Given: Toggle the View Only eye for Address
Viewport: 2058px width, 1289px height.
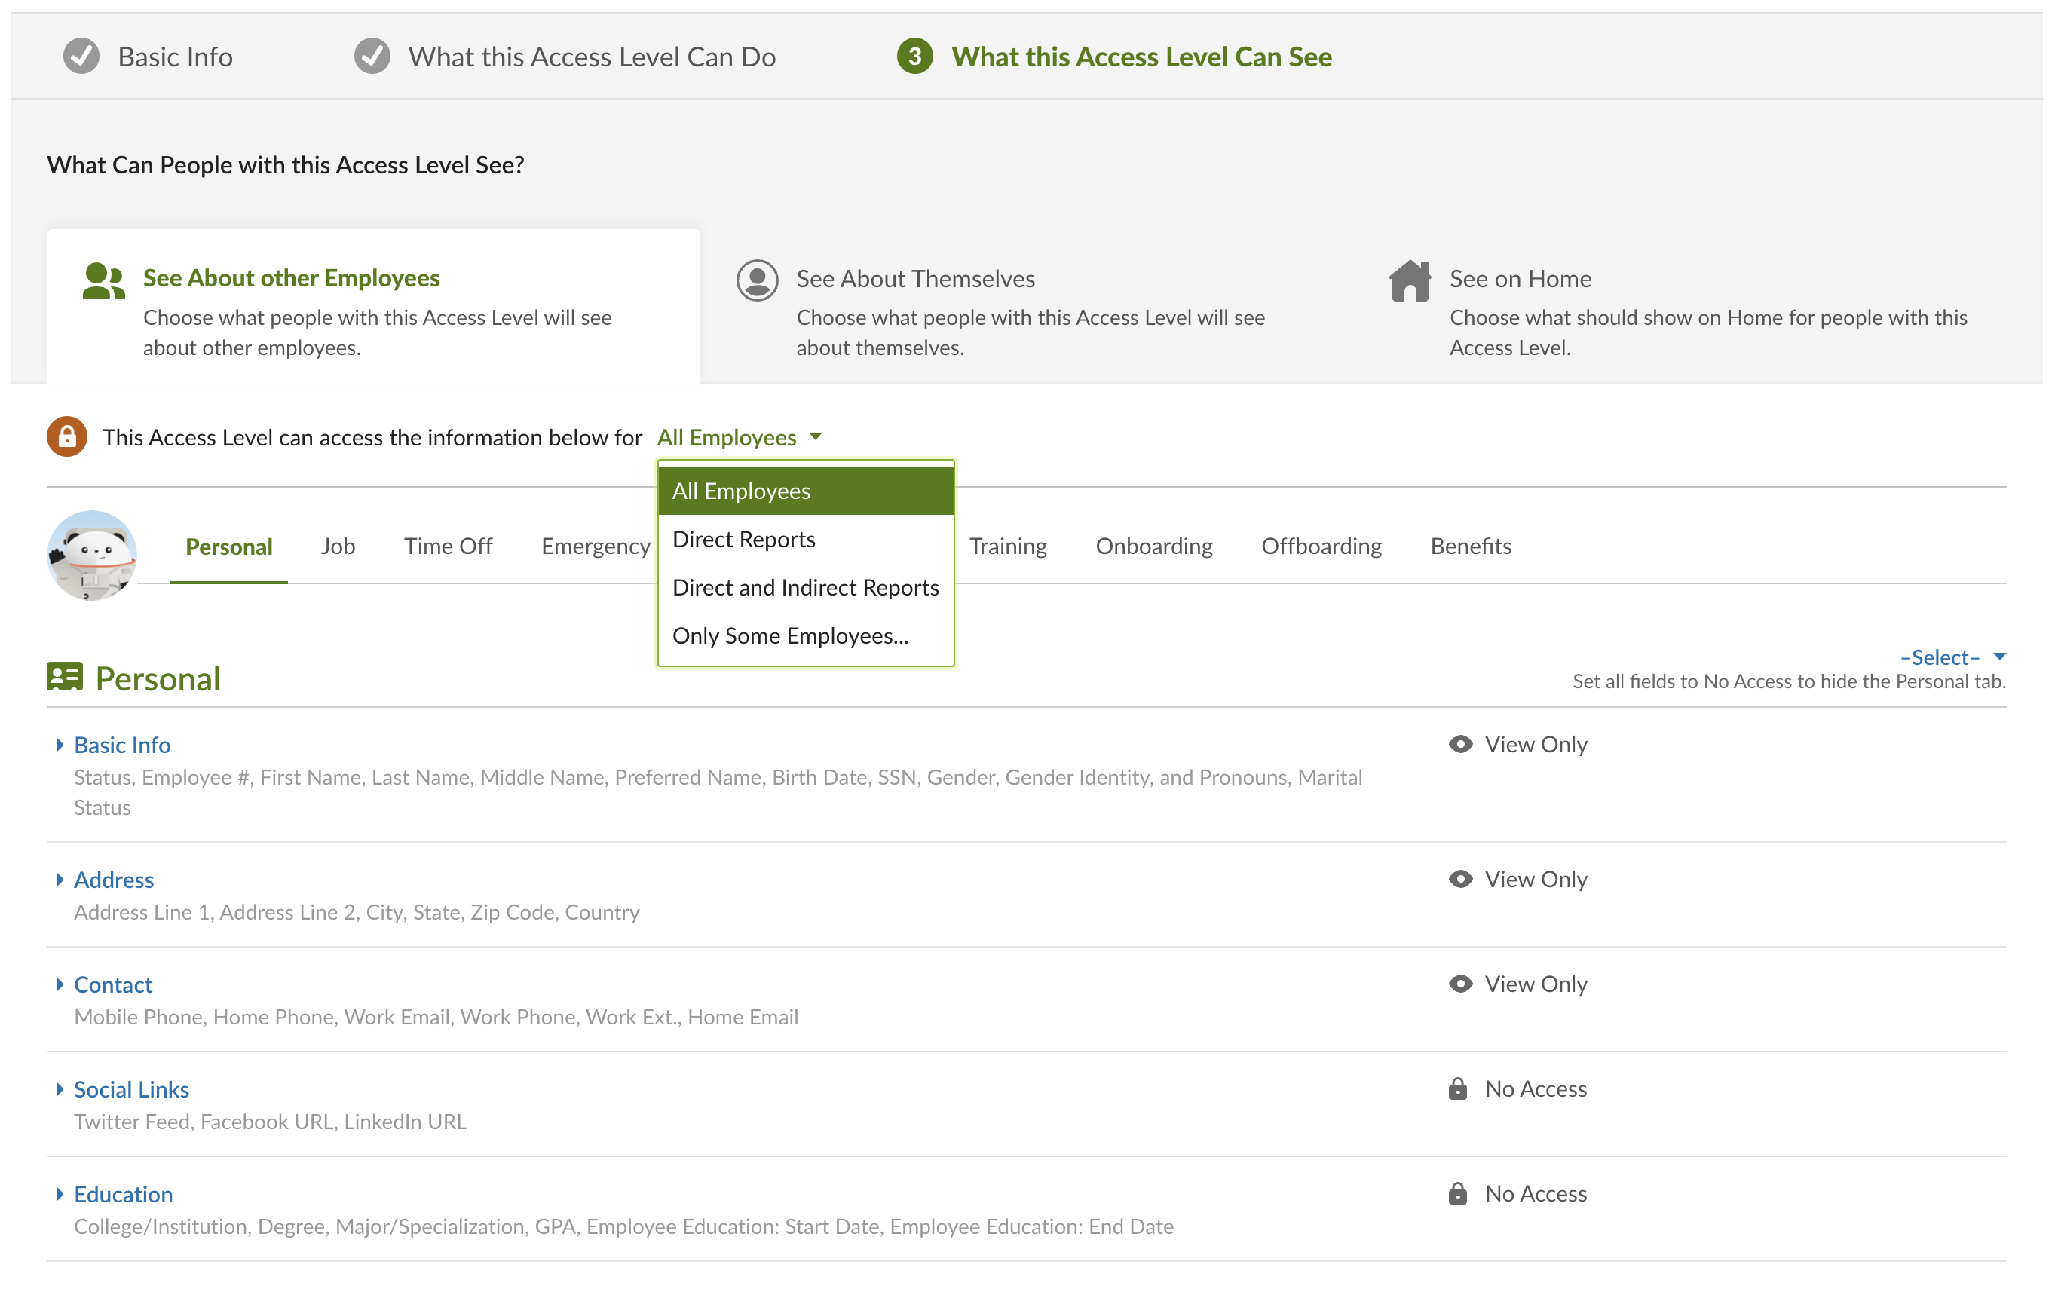Looking at the screenshot, I should coord(1459,879).
